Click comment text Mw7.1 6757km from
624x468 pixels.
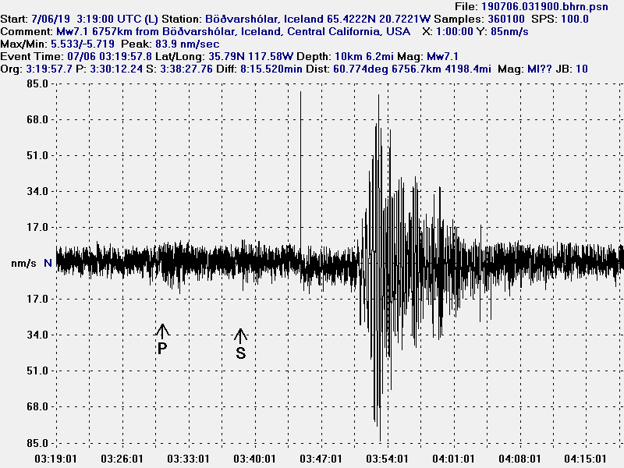point(108,31)
